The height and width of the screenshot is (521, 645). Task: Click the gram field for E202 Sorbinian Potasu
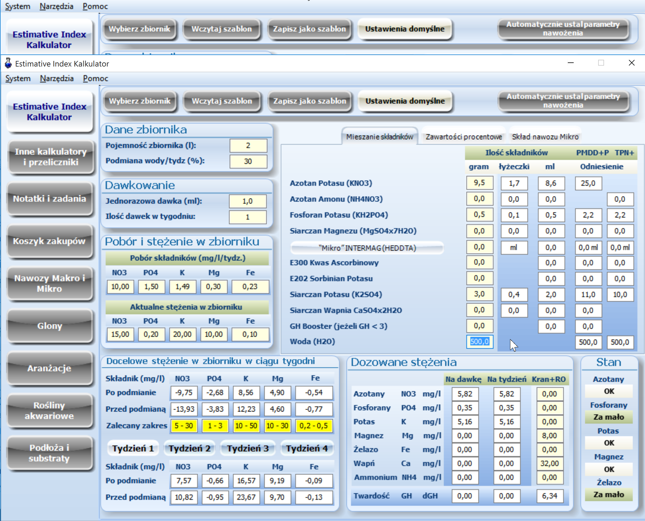pyautogui.click(x=479, y=278)
